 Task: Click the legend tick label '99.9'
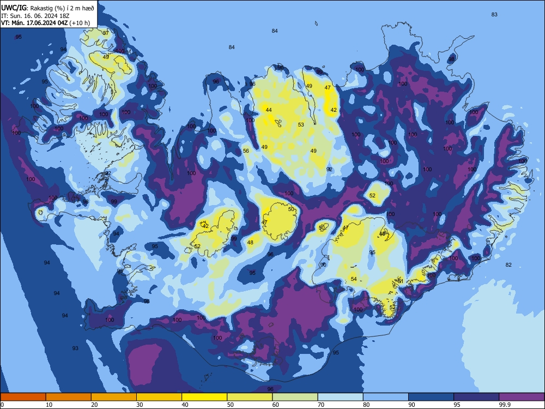coord(504,405)
